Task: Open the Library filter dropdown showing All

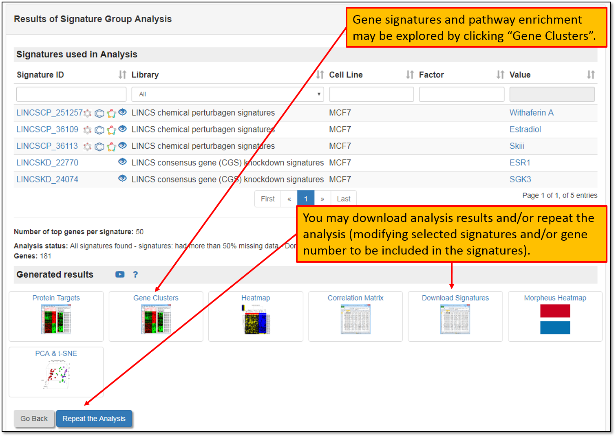Action: point(227,94)
